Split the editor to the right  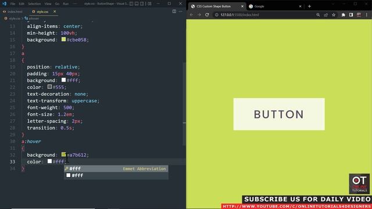(x=174, y=12)
